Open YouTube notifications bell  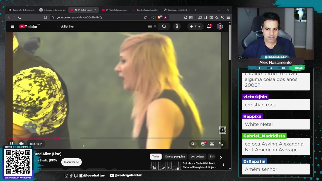pyautogui.click(x=209, y=26)
